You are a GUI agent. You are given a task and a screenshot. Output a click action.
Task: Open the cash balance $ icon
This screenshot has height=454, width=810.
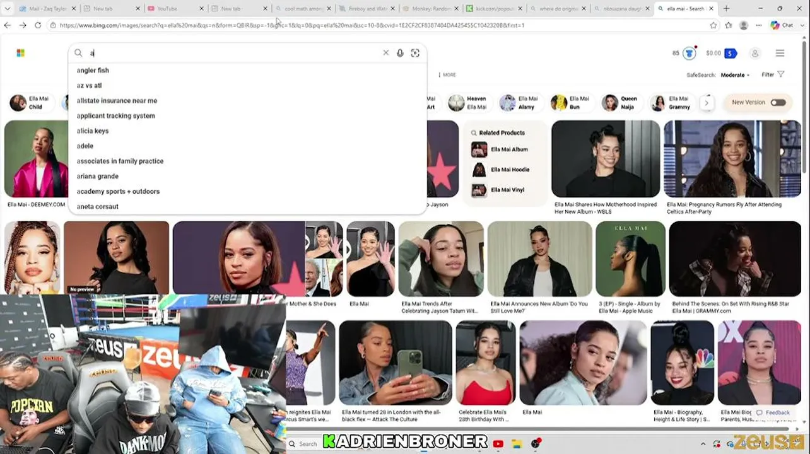731,54
